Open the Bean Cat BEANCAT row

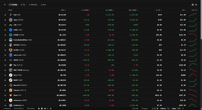coord(100,85)
